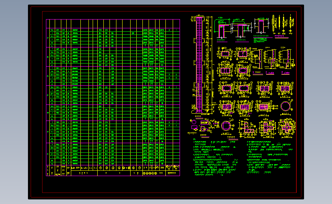Click the circled 4 header cell in the schedule

[119, 168]
